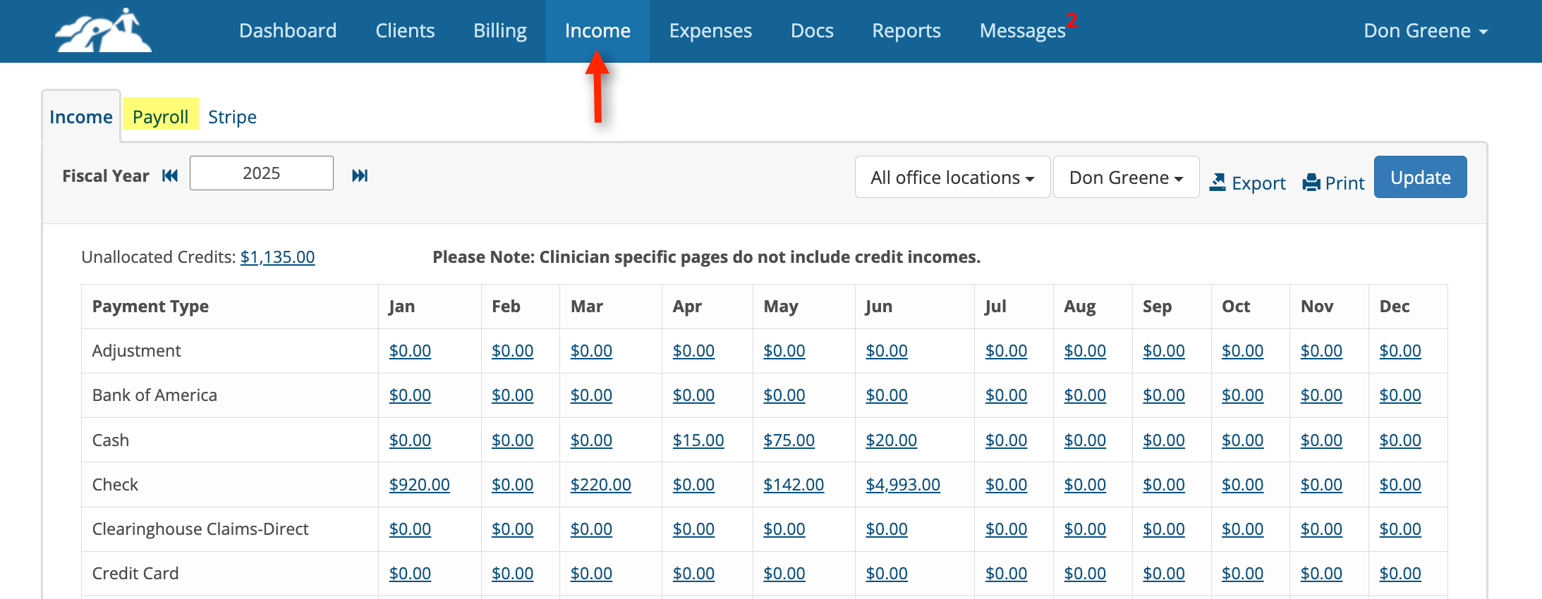Viewport: 1542px width, 599px height.
Task: Switch to the Income tab
Action: tap(81, 117)
